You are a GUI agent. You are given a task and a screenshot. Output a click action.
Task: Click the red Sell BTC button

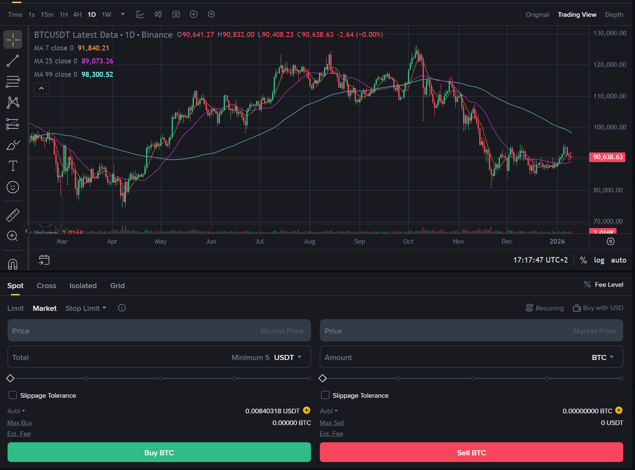471,452
